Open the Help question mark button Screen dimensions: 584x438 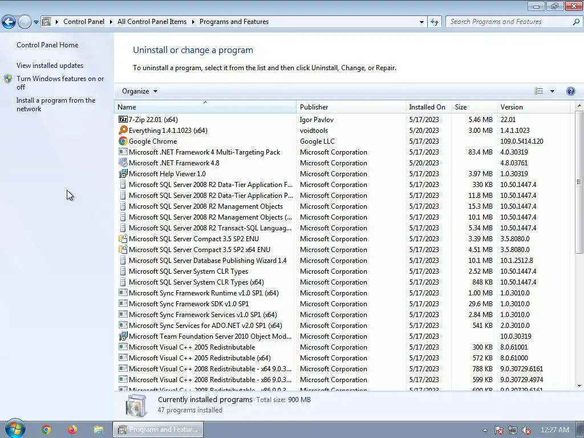coord(570,91)
